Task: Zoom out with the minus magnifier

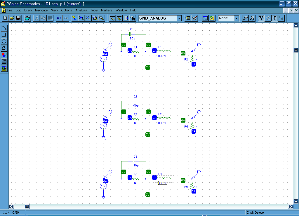Action: coord(88,18)
